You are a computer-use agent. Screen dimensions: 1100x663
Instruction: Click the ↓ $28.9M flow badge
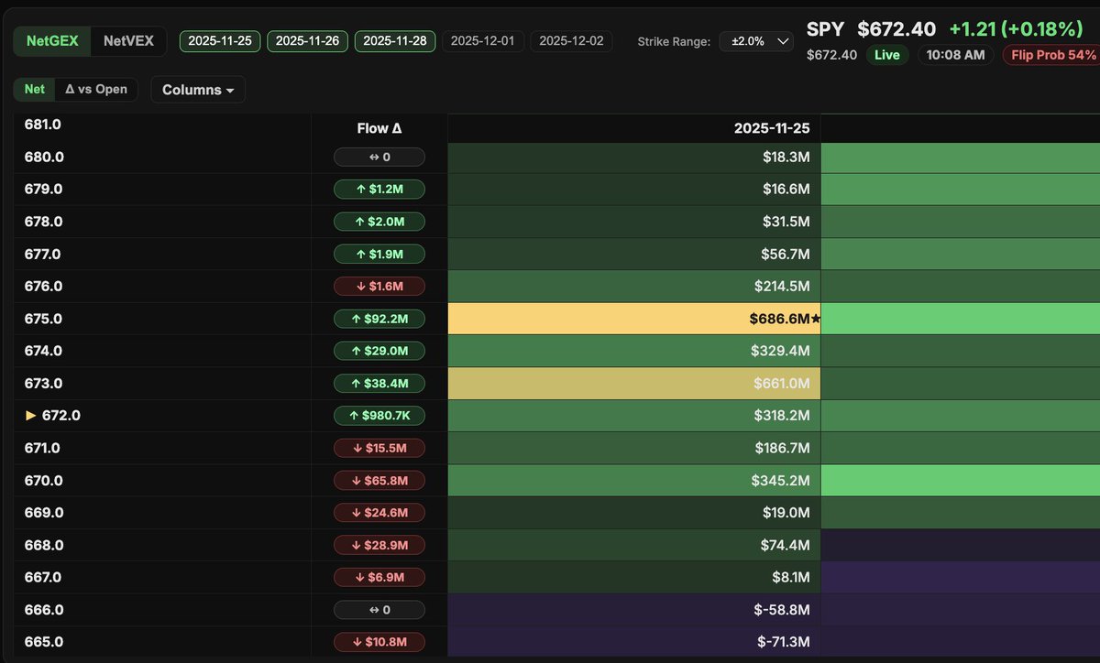click(x=379, y=545)
